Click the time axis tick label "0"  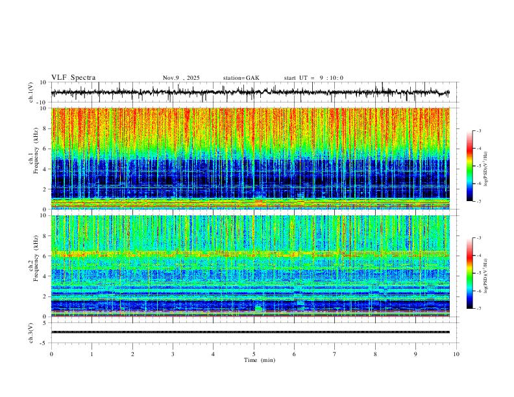[x=51, y=354]
